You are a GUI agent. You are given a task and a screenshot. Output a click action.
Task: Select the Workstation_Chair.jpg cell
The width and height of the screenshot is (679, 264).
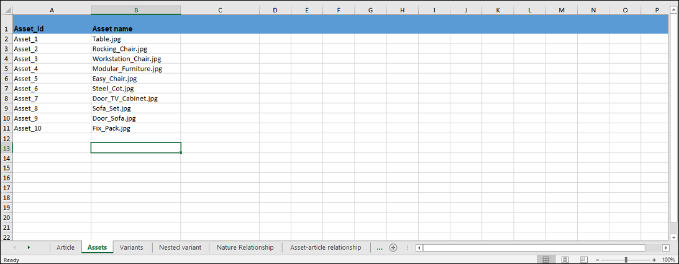click(x=136, y=59)
